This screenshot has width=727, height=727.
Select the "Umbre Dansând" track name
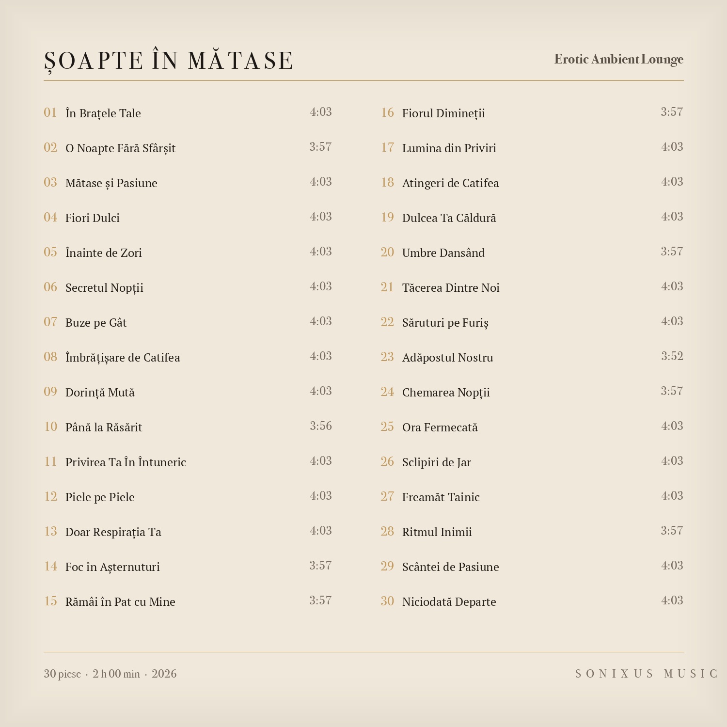click(443, 253)
